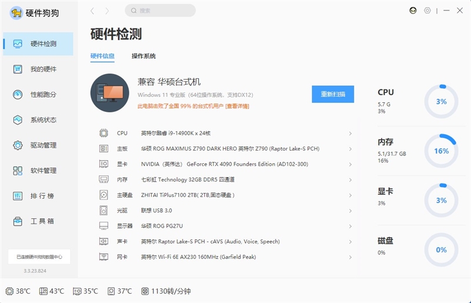Image resolution: width=471 pixels, height=303 pixels.
Task: Switch to 操作系统 tab
Action: click(144, 56)
